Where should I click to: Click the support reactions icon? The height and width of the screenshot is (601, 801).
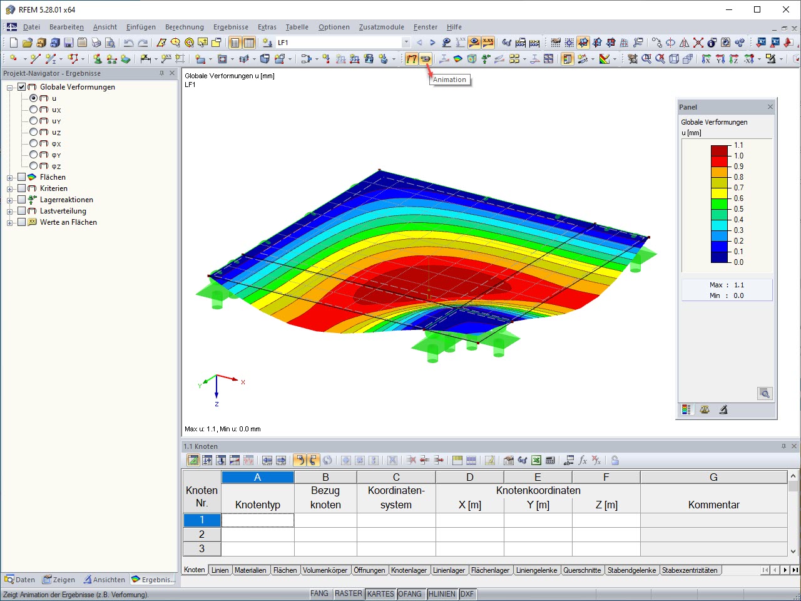[486, 59]
